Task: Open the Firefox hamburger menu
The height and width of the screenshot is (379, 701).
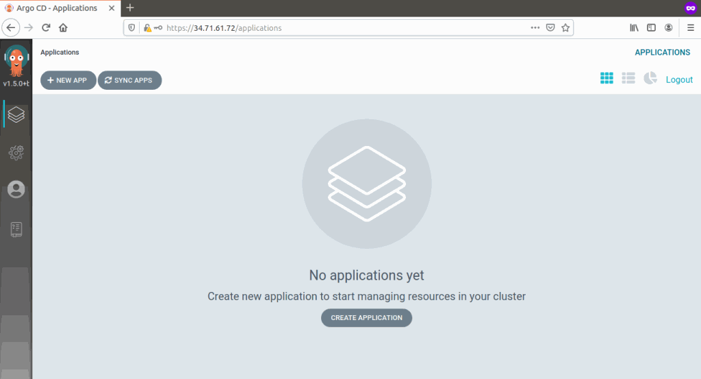Action: coord(691,27)
